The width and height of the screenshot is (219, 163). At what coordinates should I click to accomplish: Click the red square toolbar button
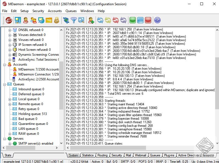tap(148, 20)
